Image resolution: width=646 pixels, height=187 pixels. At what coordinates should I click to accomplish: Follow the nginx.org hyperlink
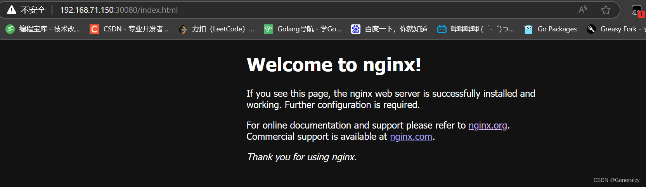[x=488, y=125]
